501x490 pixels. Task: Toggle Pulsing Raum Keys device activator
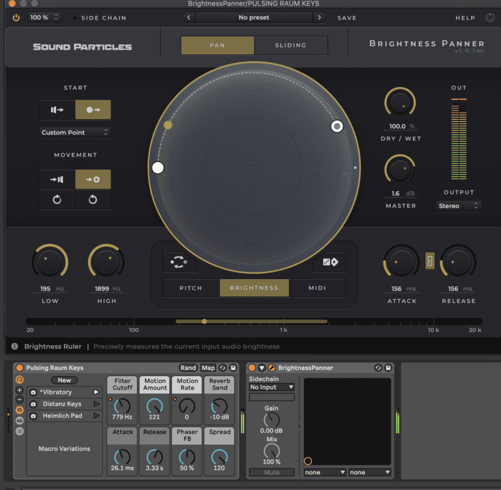tap(19, 368)
